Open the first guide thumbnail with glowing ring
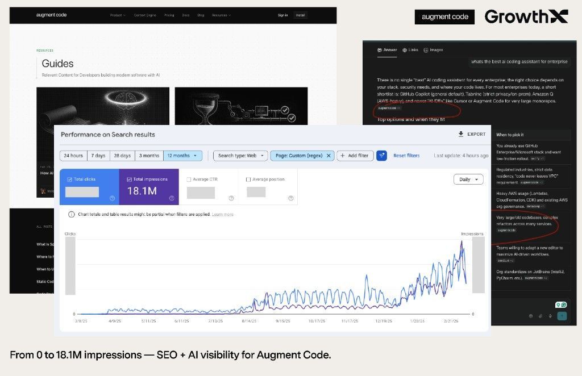582x376 pixels. click(x=103, y=106)
